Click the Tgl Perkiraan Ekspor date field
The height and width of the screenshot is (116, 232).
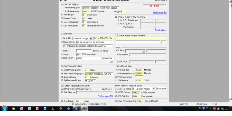click(91, 81)
